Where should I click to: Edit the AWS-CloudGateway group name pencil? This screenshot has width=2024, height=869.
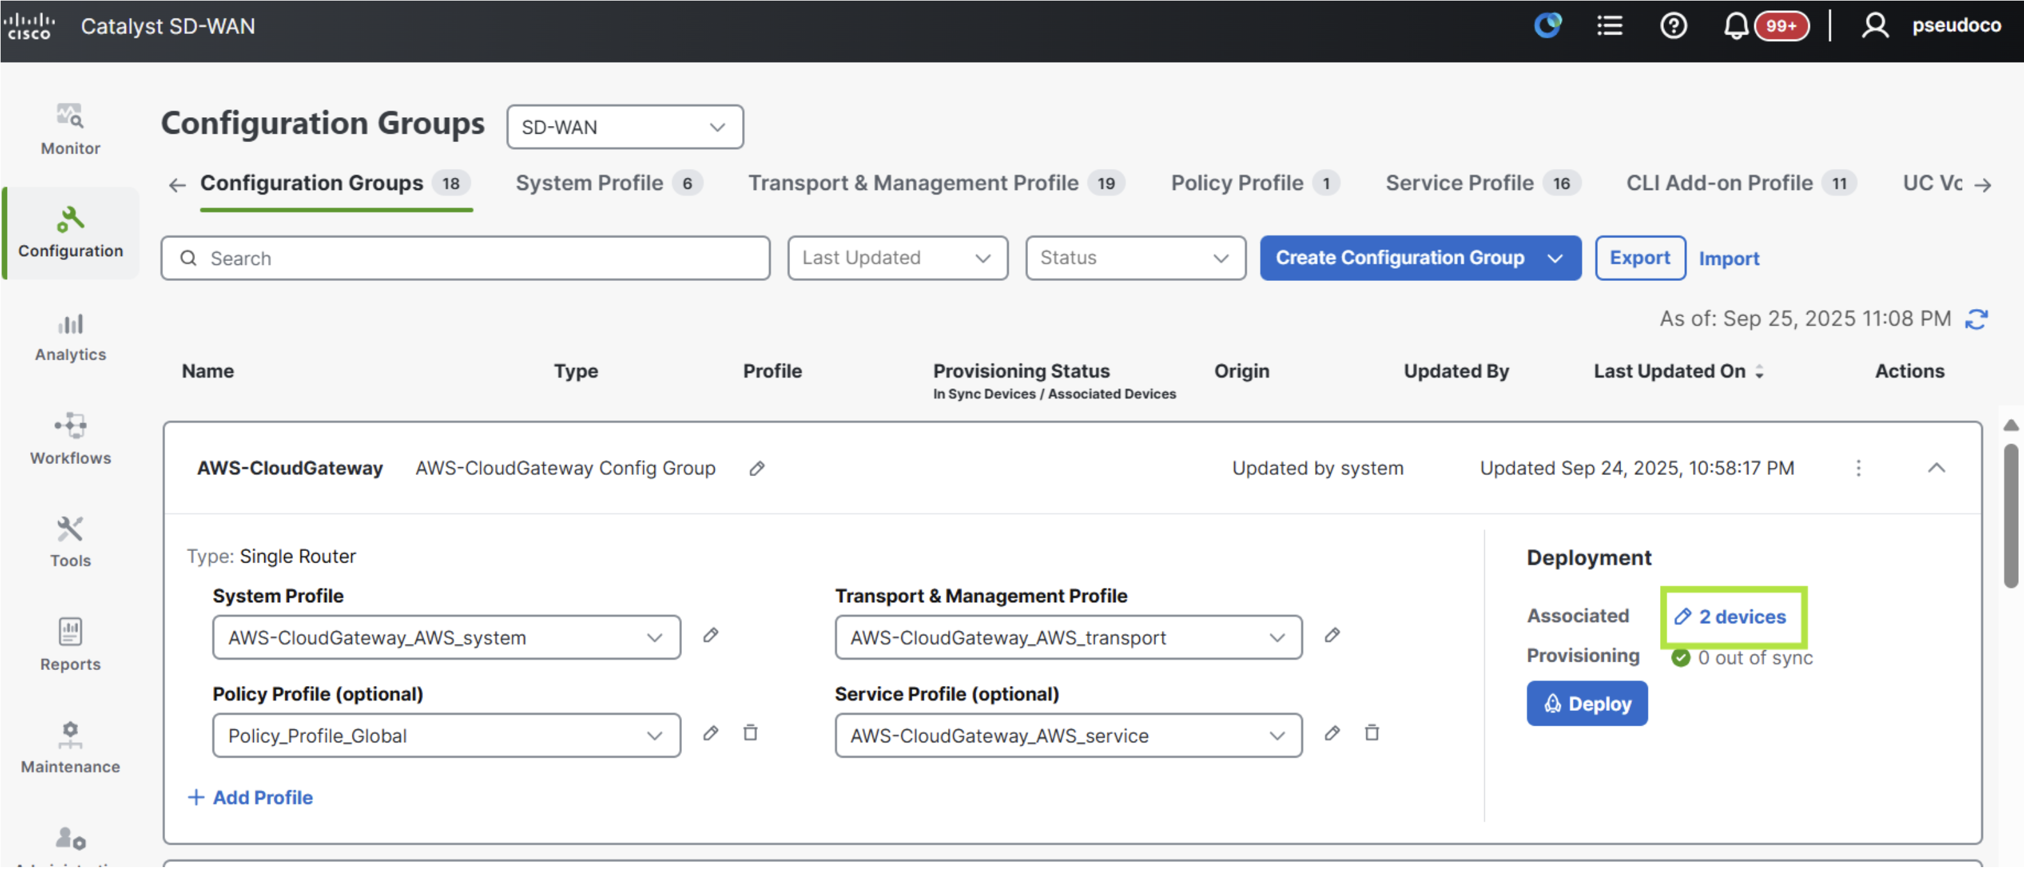click(757, 469)
